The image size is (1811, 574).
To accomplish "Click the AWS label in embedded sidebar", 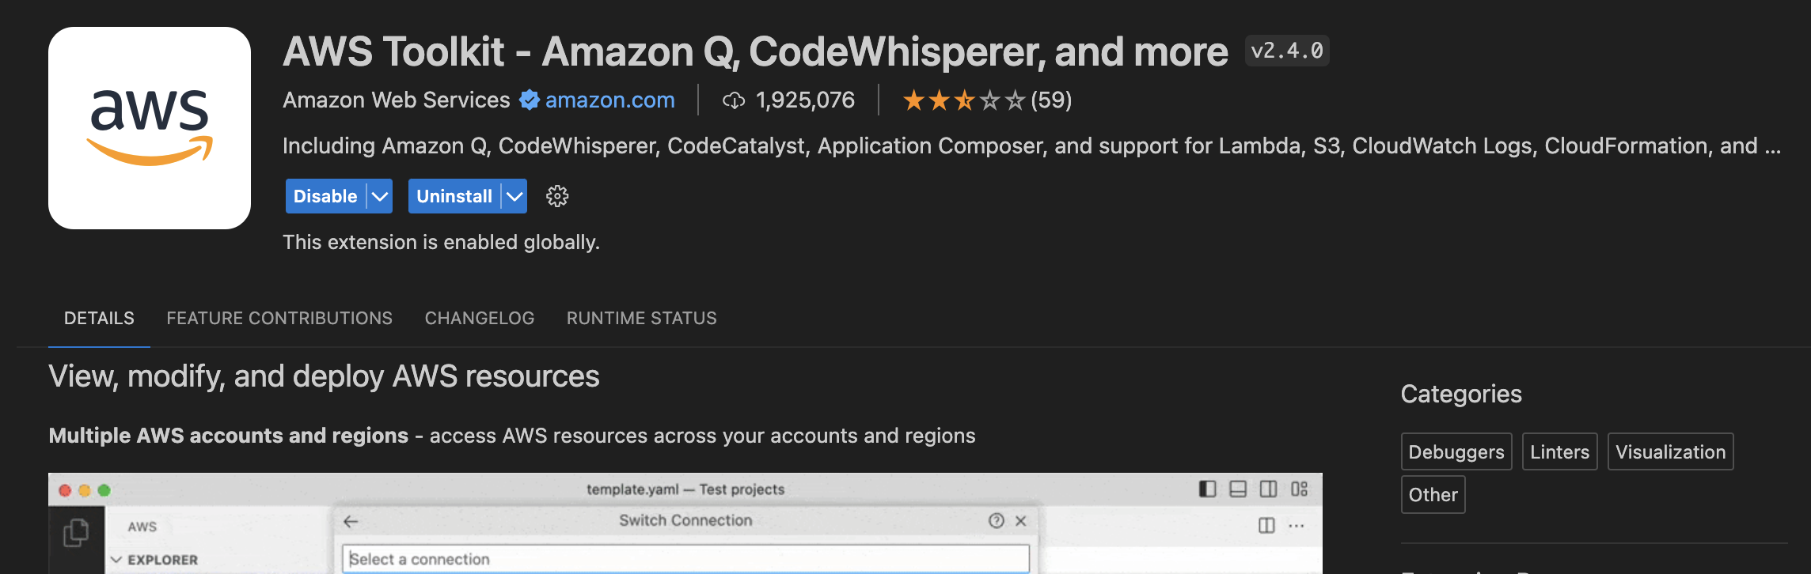I will coord(142,527).
